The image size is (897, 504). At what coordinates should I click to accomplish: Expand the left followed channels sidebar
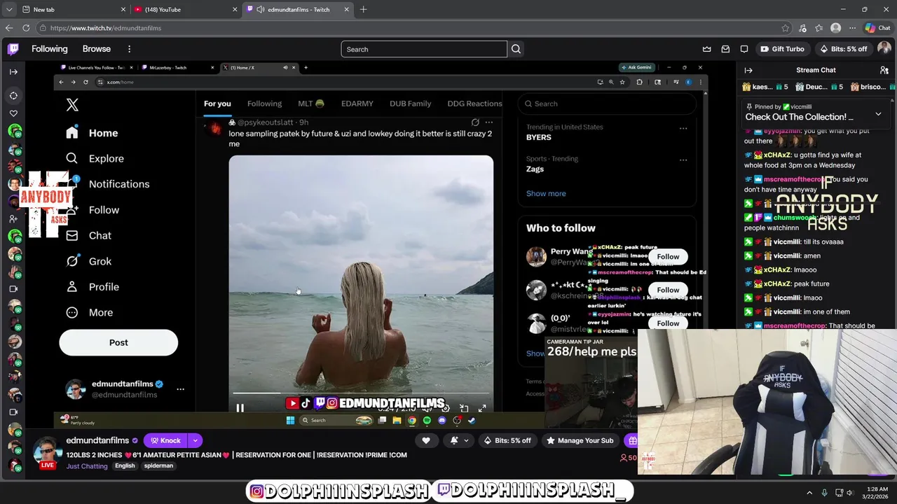[13, 71]
